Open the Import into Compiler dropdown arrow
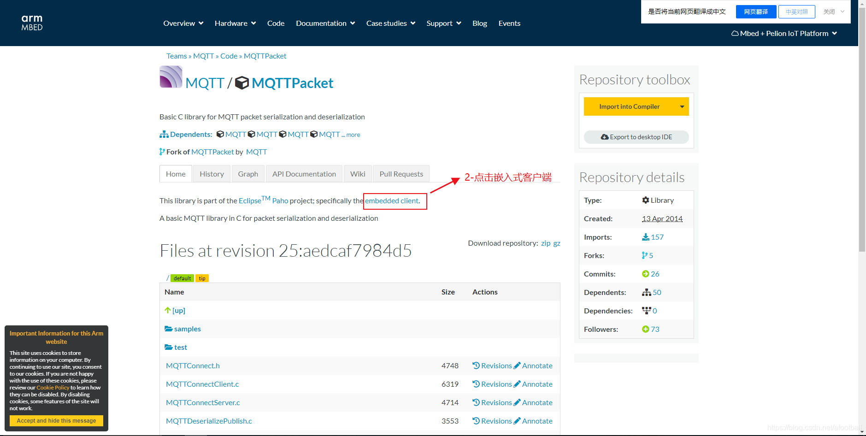Screen dimensions: 866x436 [682, 106]
